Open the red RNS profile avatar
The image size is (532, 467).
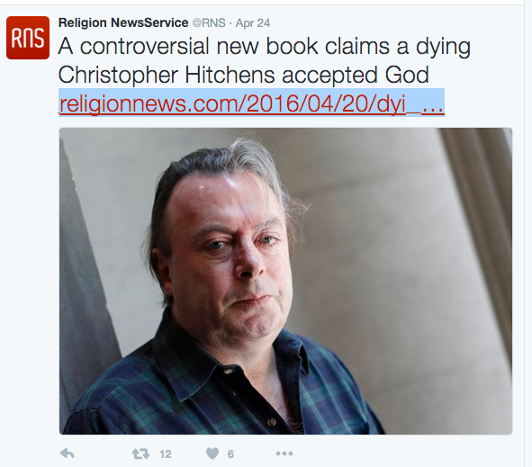point(28,38)
